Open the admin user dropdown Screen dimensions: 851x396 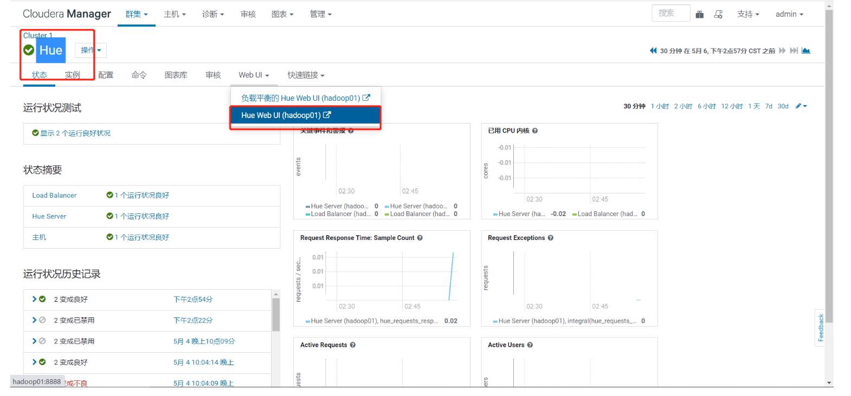789,15
